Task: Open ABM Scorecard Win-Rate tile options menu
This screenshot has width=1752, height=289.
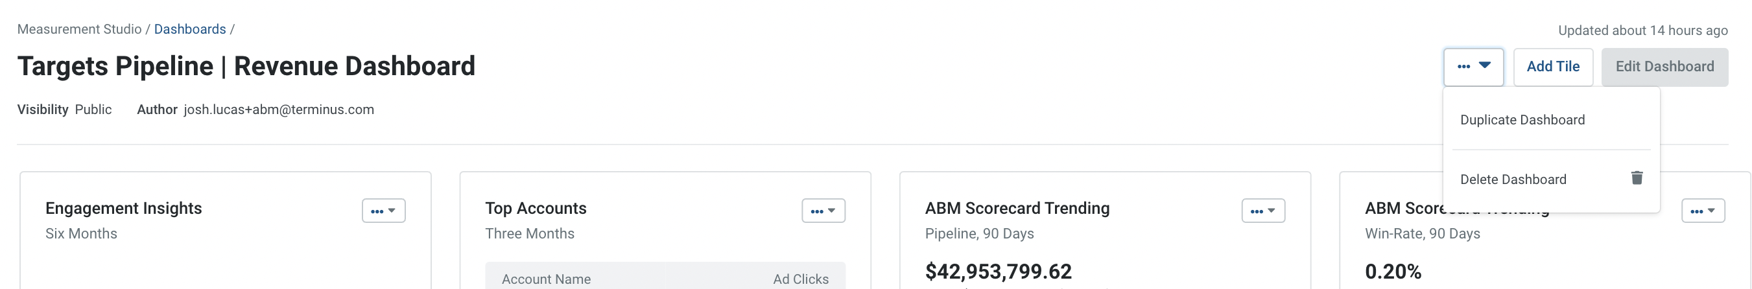Action: pyautogui.click(x=1703, y=211)
